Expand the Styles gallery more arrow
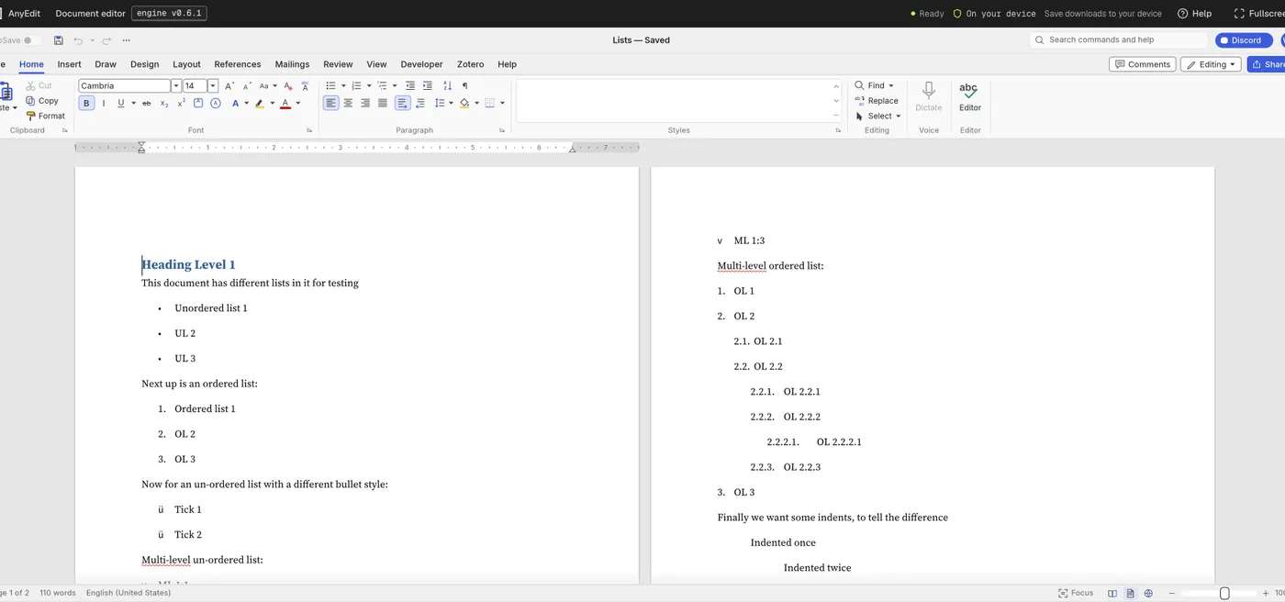This screenshot has height=602, width=1285. click(x=836, y=116)
